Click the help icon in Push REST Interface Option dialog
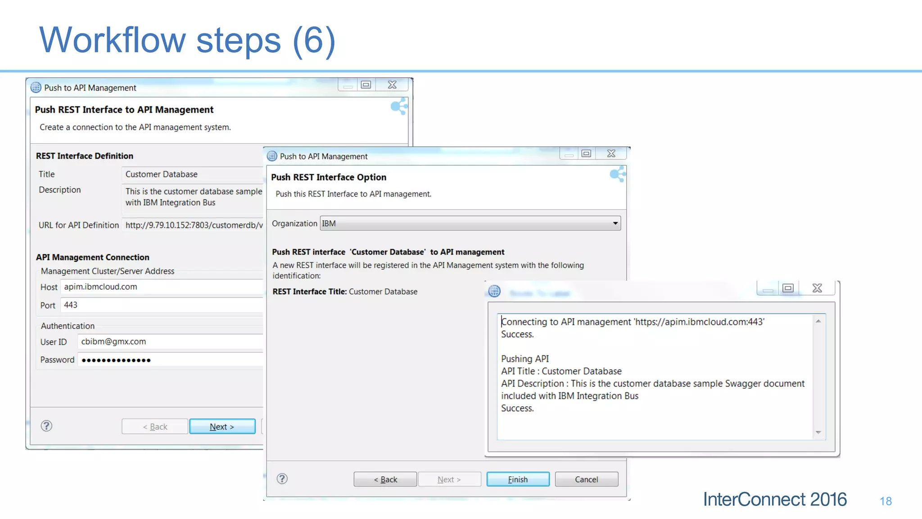The width and height of the screenshot is (922, 519). pyautogui.click(x=282, y=478)
